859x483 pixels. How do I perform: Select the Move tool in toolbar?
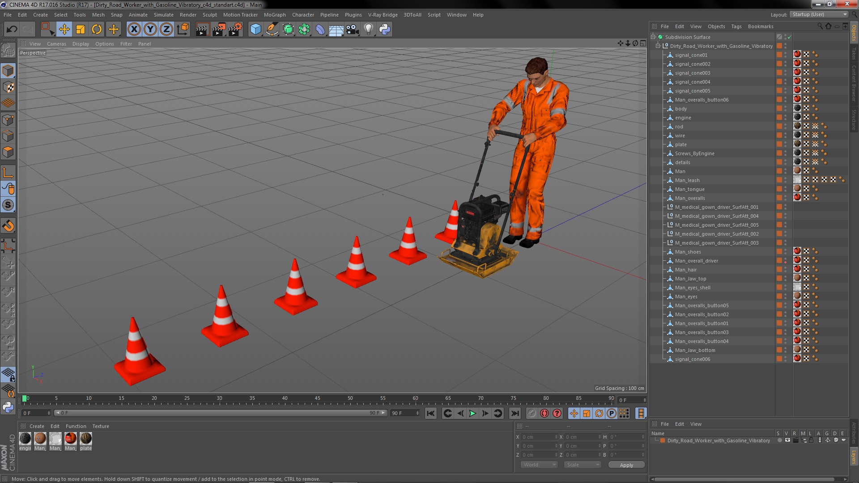[64, 30]
